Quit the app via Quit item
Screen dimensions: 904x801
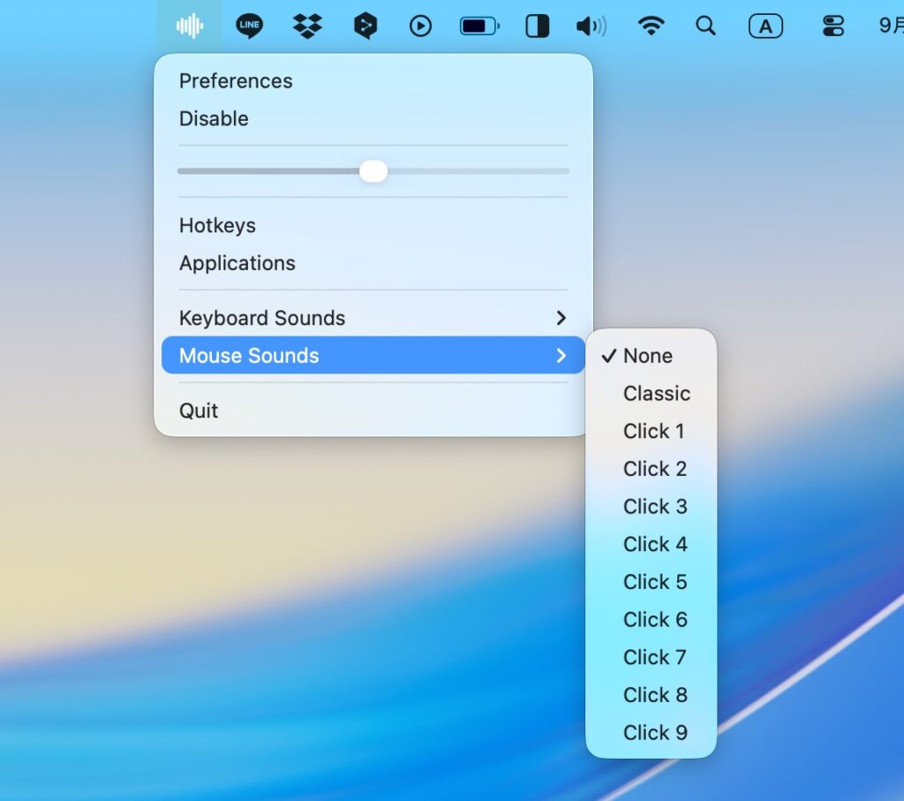click(x=199, y=411)
